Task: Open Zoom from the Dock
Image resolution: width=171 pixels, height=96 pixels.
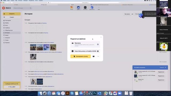Action: click(x=120, y=93)
